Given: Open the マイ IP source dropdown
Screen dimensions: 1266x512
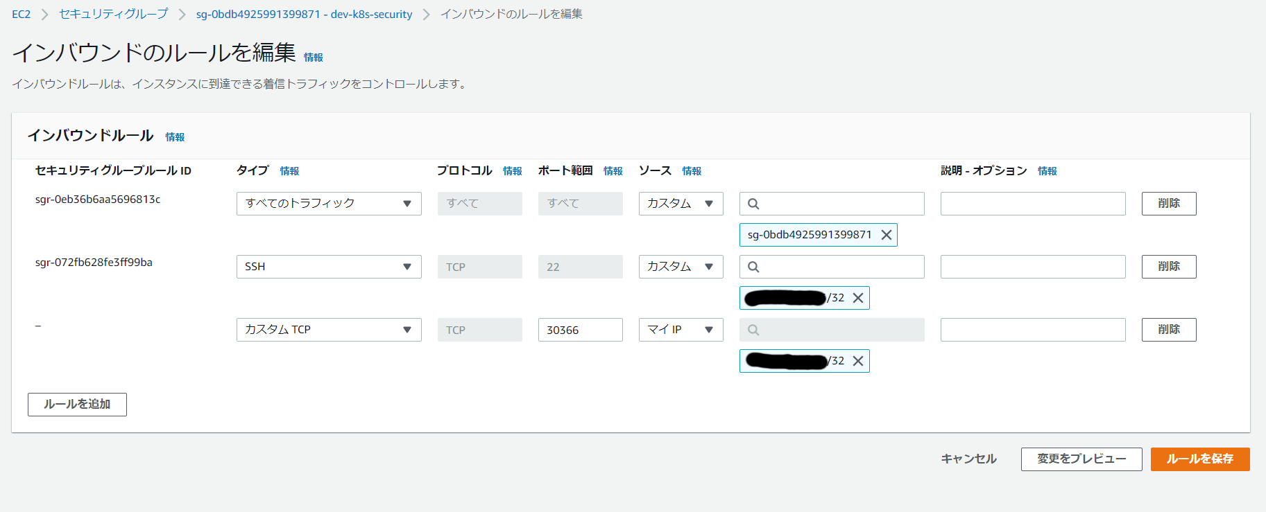Looking at the screenshot, I should (681, 330).
